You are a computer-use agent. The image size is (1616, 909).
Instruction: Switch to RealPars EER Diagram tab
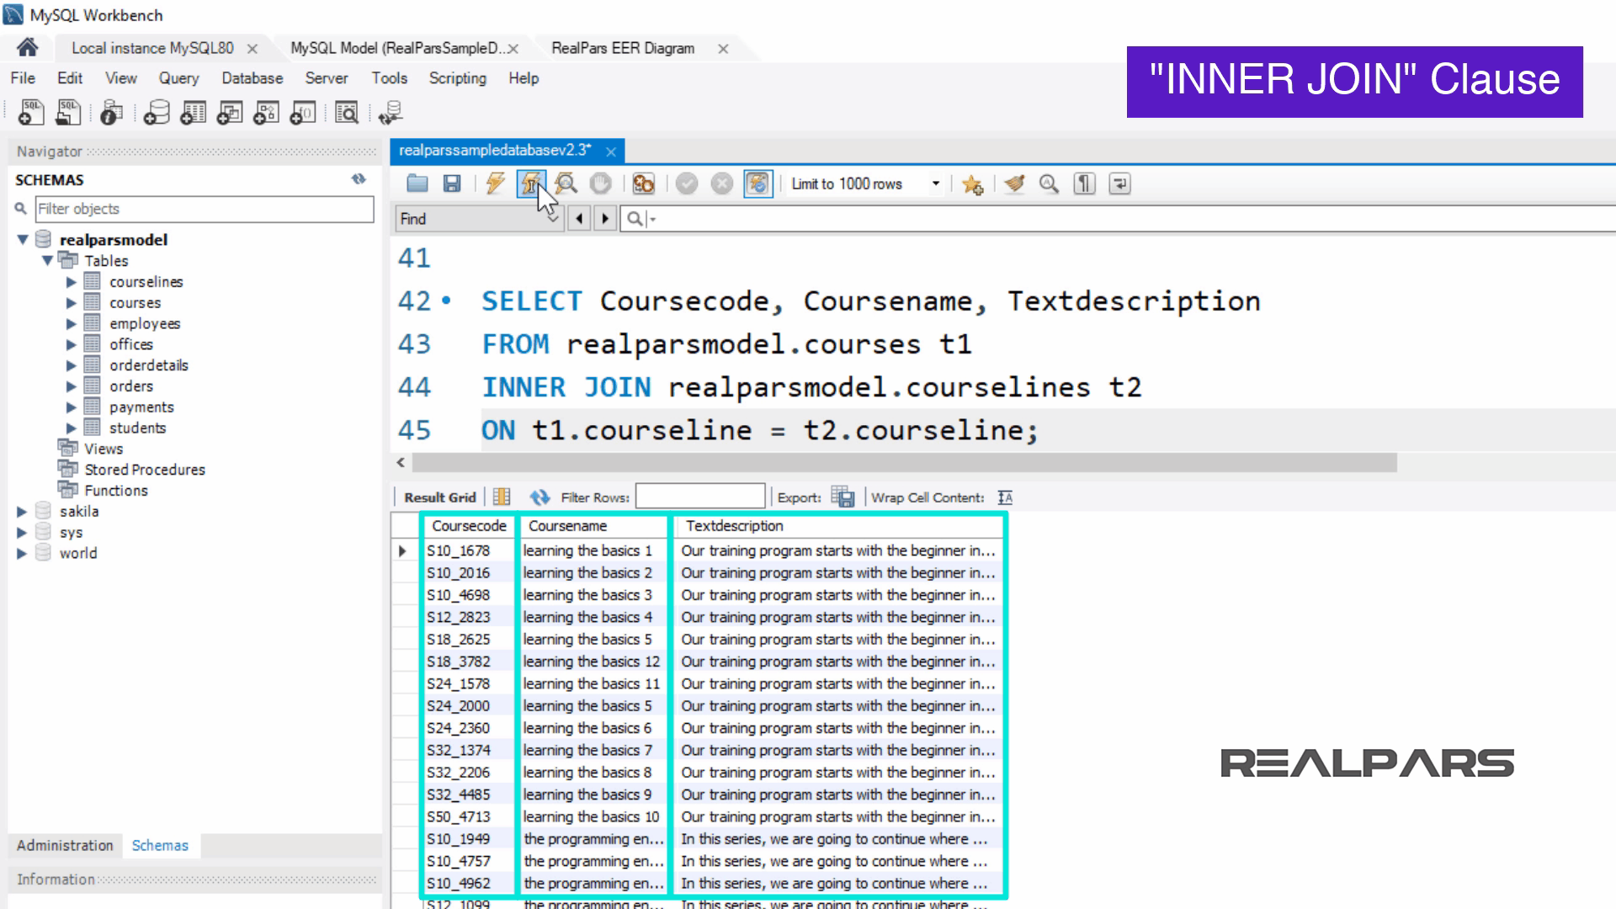click(x=623, y=49)
